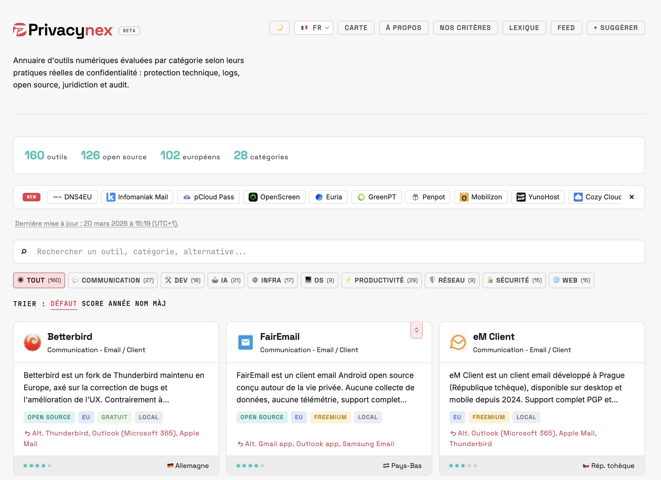Image resolution: width=661 pixels, height=480 pixels.
Task: Open the CARTE page
Action: pos(355,28)
